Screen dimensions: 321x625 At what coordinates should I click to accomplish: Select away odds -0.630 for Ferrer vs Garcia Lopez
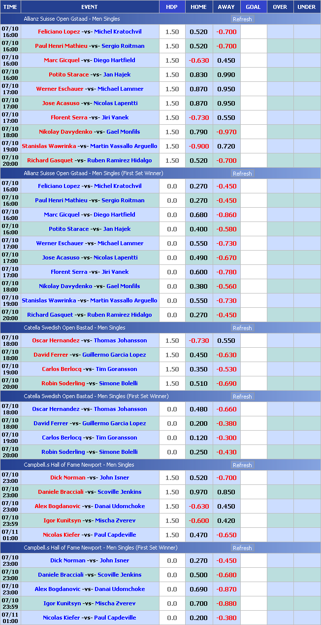226,355
